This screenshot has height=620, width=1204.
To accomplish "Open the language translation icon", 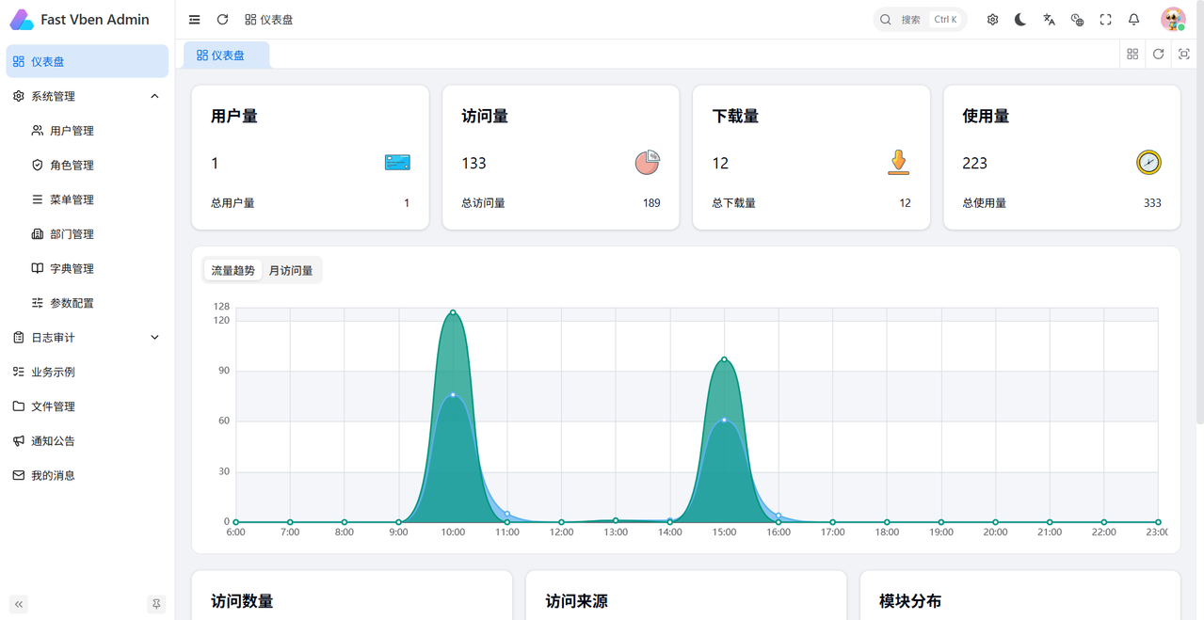I will point(1049,19).
